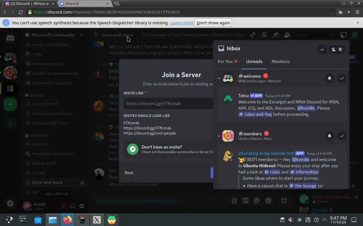Viewport: 363px width, 226px height.
Task: Open Discord direct messages home icon
Action: pos(10,38)
